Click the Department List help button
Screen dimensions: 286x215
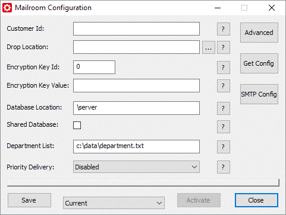224,147
